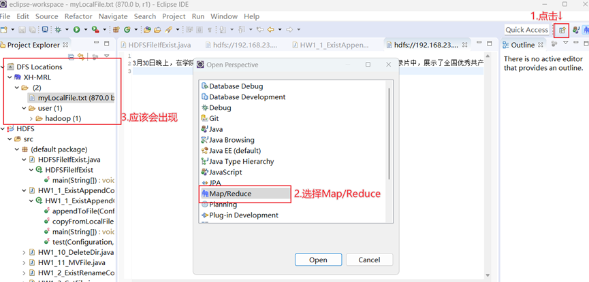
Task: Open Back history dropdown arrow
Action: click(280, 30)
